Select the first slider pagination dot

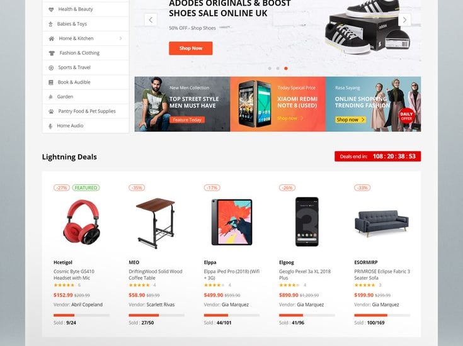pos(270,69)
